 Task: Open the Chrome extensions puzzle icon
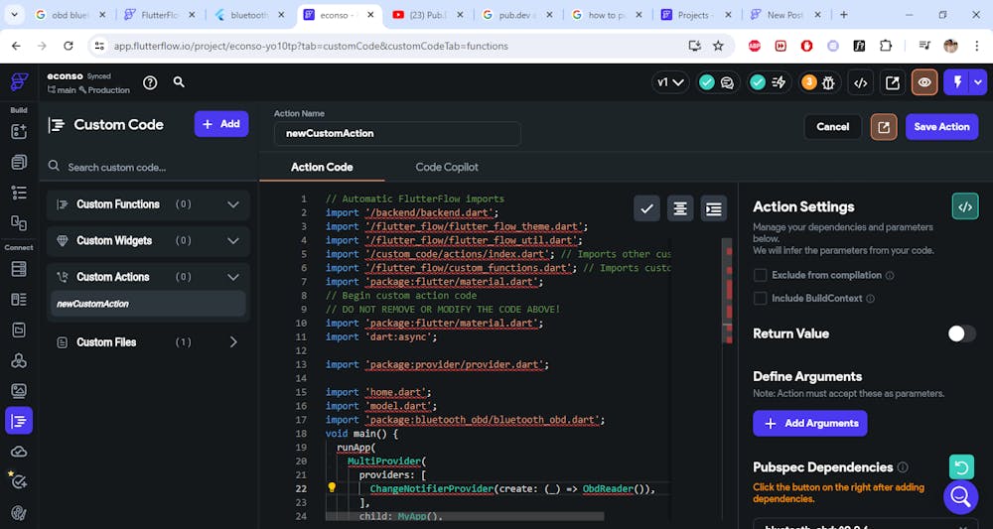pos(886,46)
